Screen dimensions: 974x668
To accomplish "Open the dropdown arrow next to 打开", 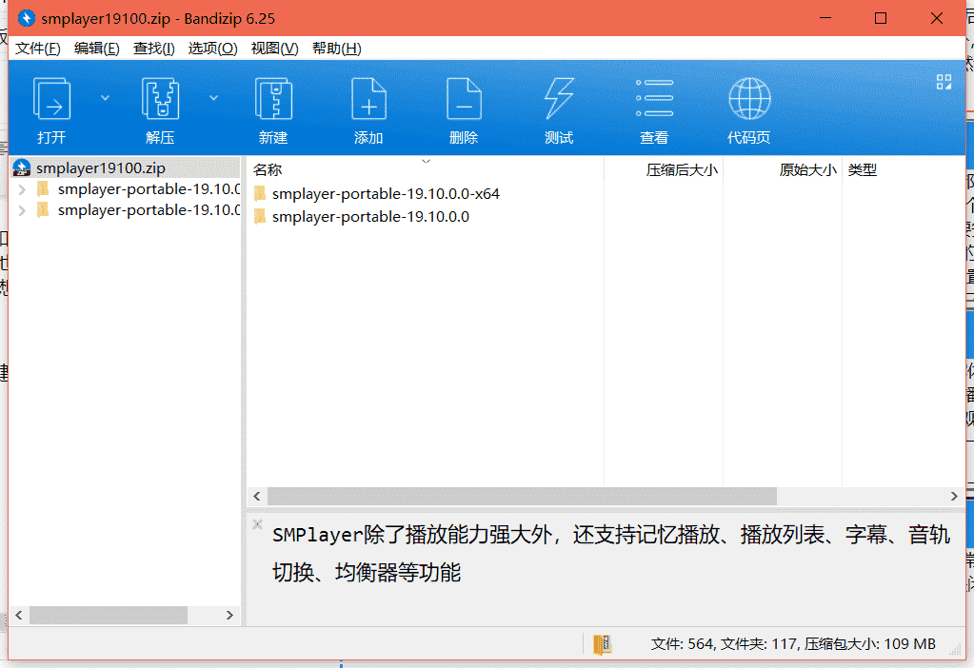I will point(105,98).
